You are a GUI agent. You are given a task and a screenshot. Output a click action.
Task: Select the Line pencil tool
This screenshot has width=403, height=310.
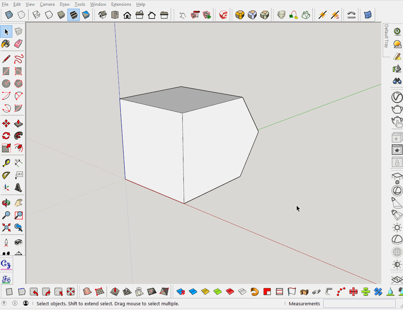pos(6,59)
